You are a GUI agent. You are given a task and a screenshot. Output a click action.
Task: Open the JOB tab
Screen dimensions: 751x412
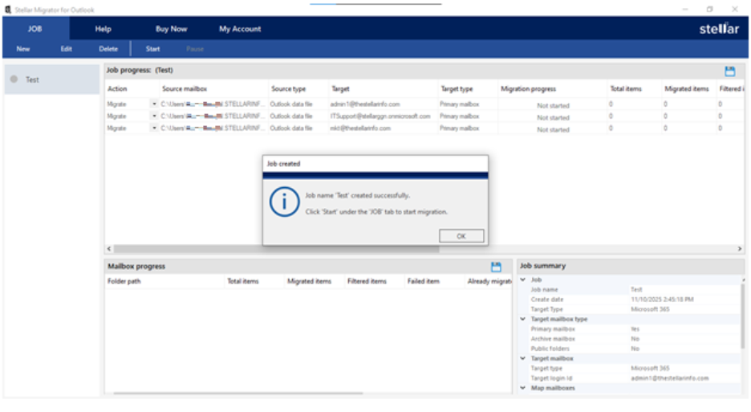tap(35, 29)
